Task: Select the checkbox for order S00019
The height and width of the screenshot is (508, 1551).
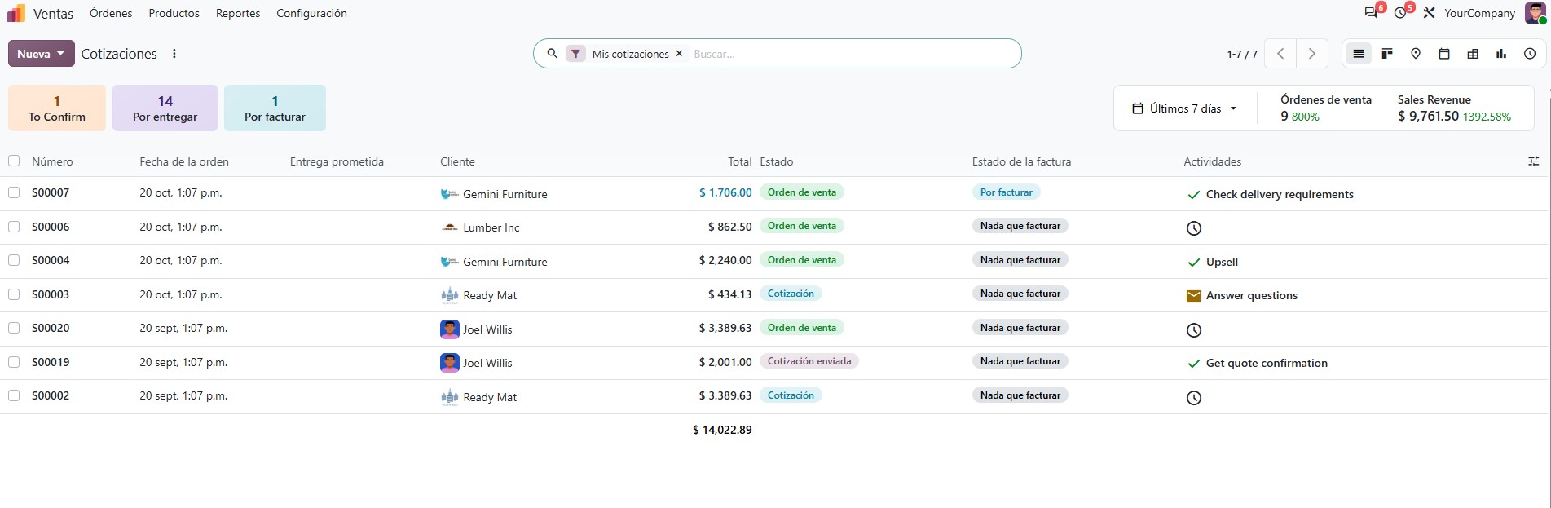Action: [x=14, y=362]
